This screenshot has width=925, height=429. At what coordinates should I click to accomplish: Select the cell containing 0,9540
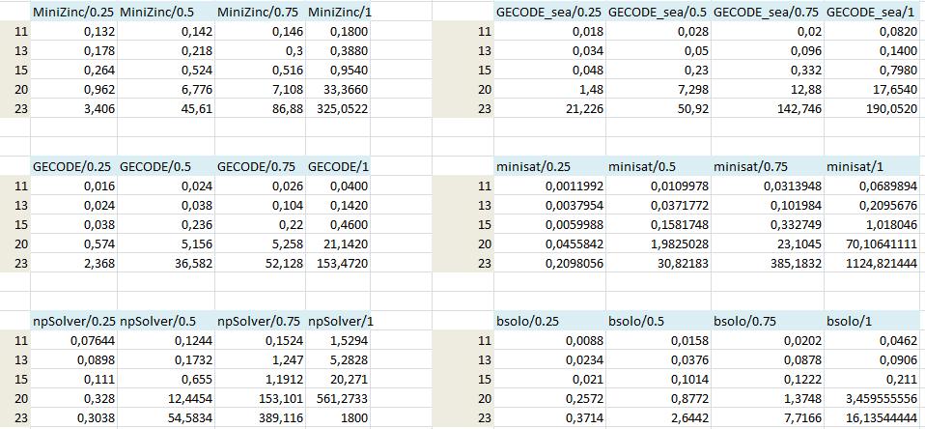point(338,70)
